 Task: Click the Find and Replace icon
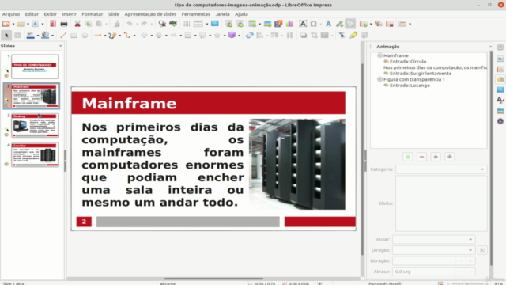click(162, 24)
